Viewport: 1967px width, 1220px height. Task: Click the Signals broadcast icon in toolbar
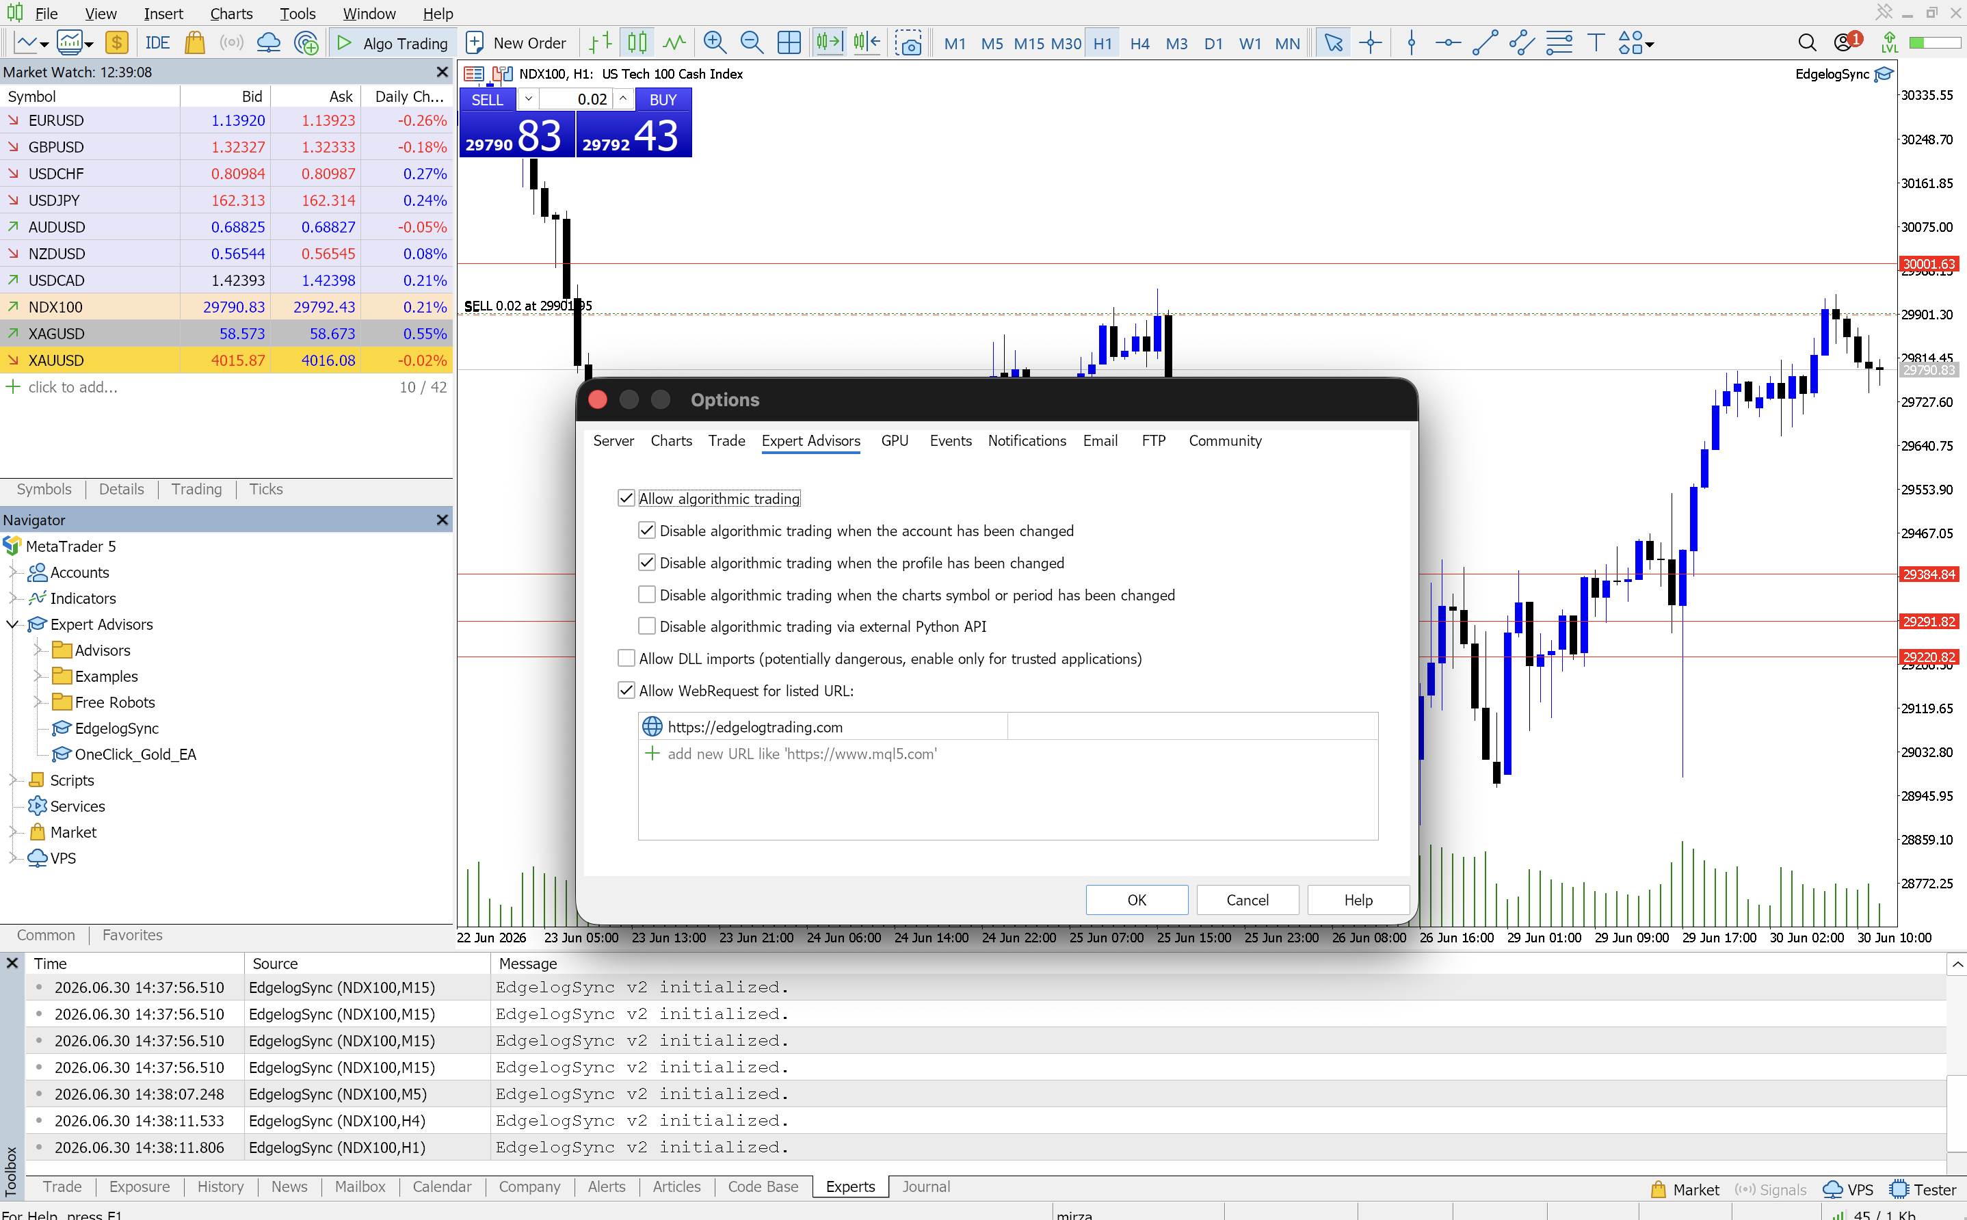(232, 43)
